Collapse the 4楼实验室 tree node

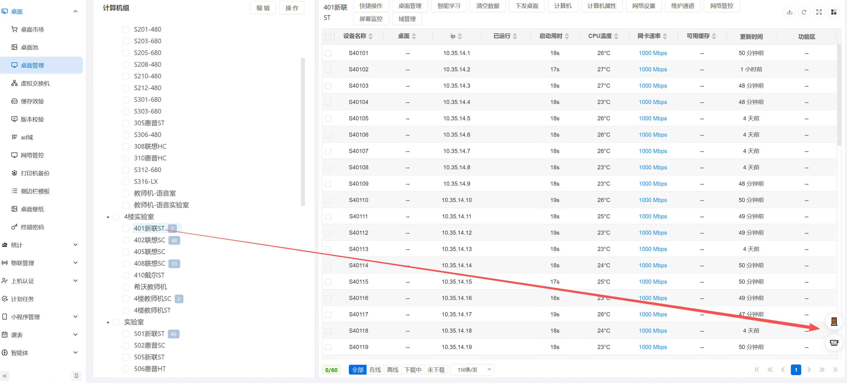[x=108, y=217]
